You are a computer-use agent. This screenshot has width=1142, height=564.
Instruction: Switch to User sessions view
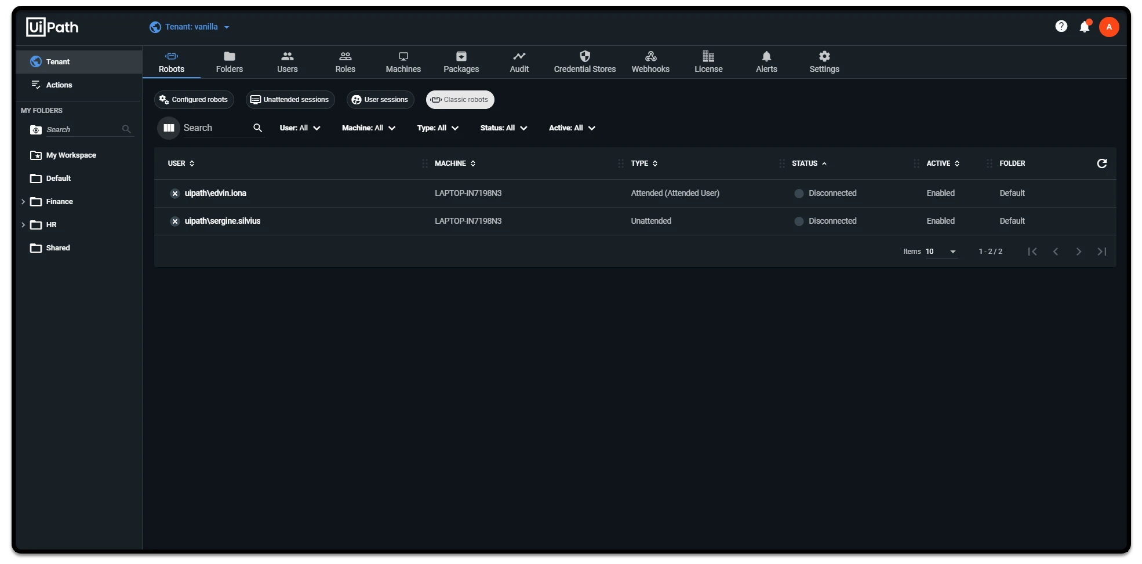pyautogui.click(x=380, y=100)
